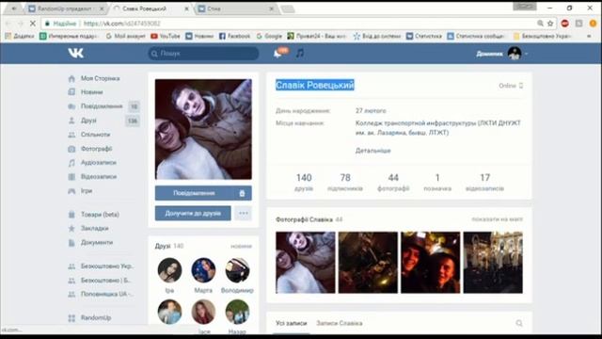Click the home icon beside Моя Сторінка

click(71, 79)
